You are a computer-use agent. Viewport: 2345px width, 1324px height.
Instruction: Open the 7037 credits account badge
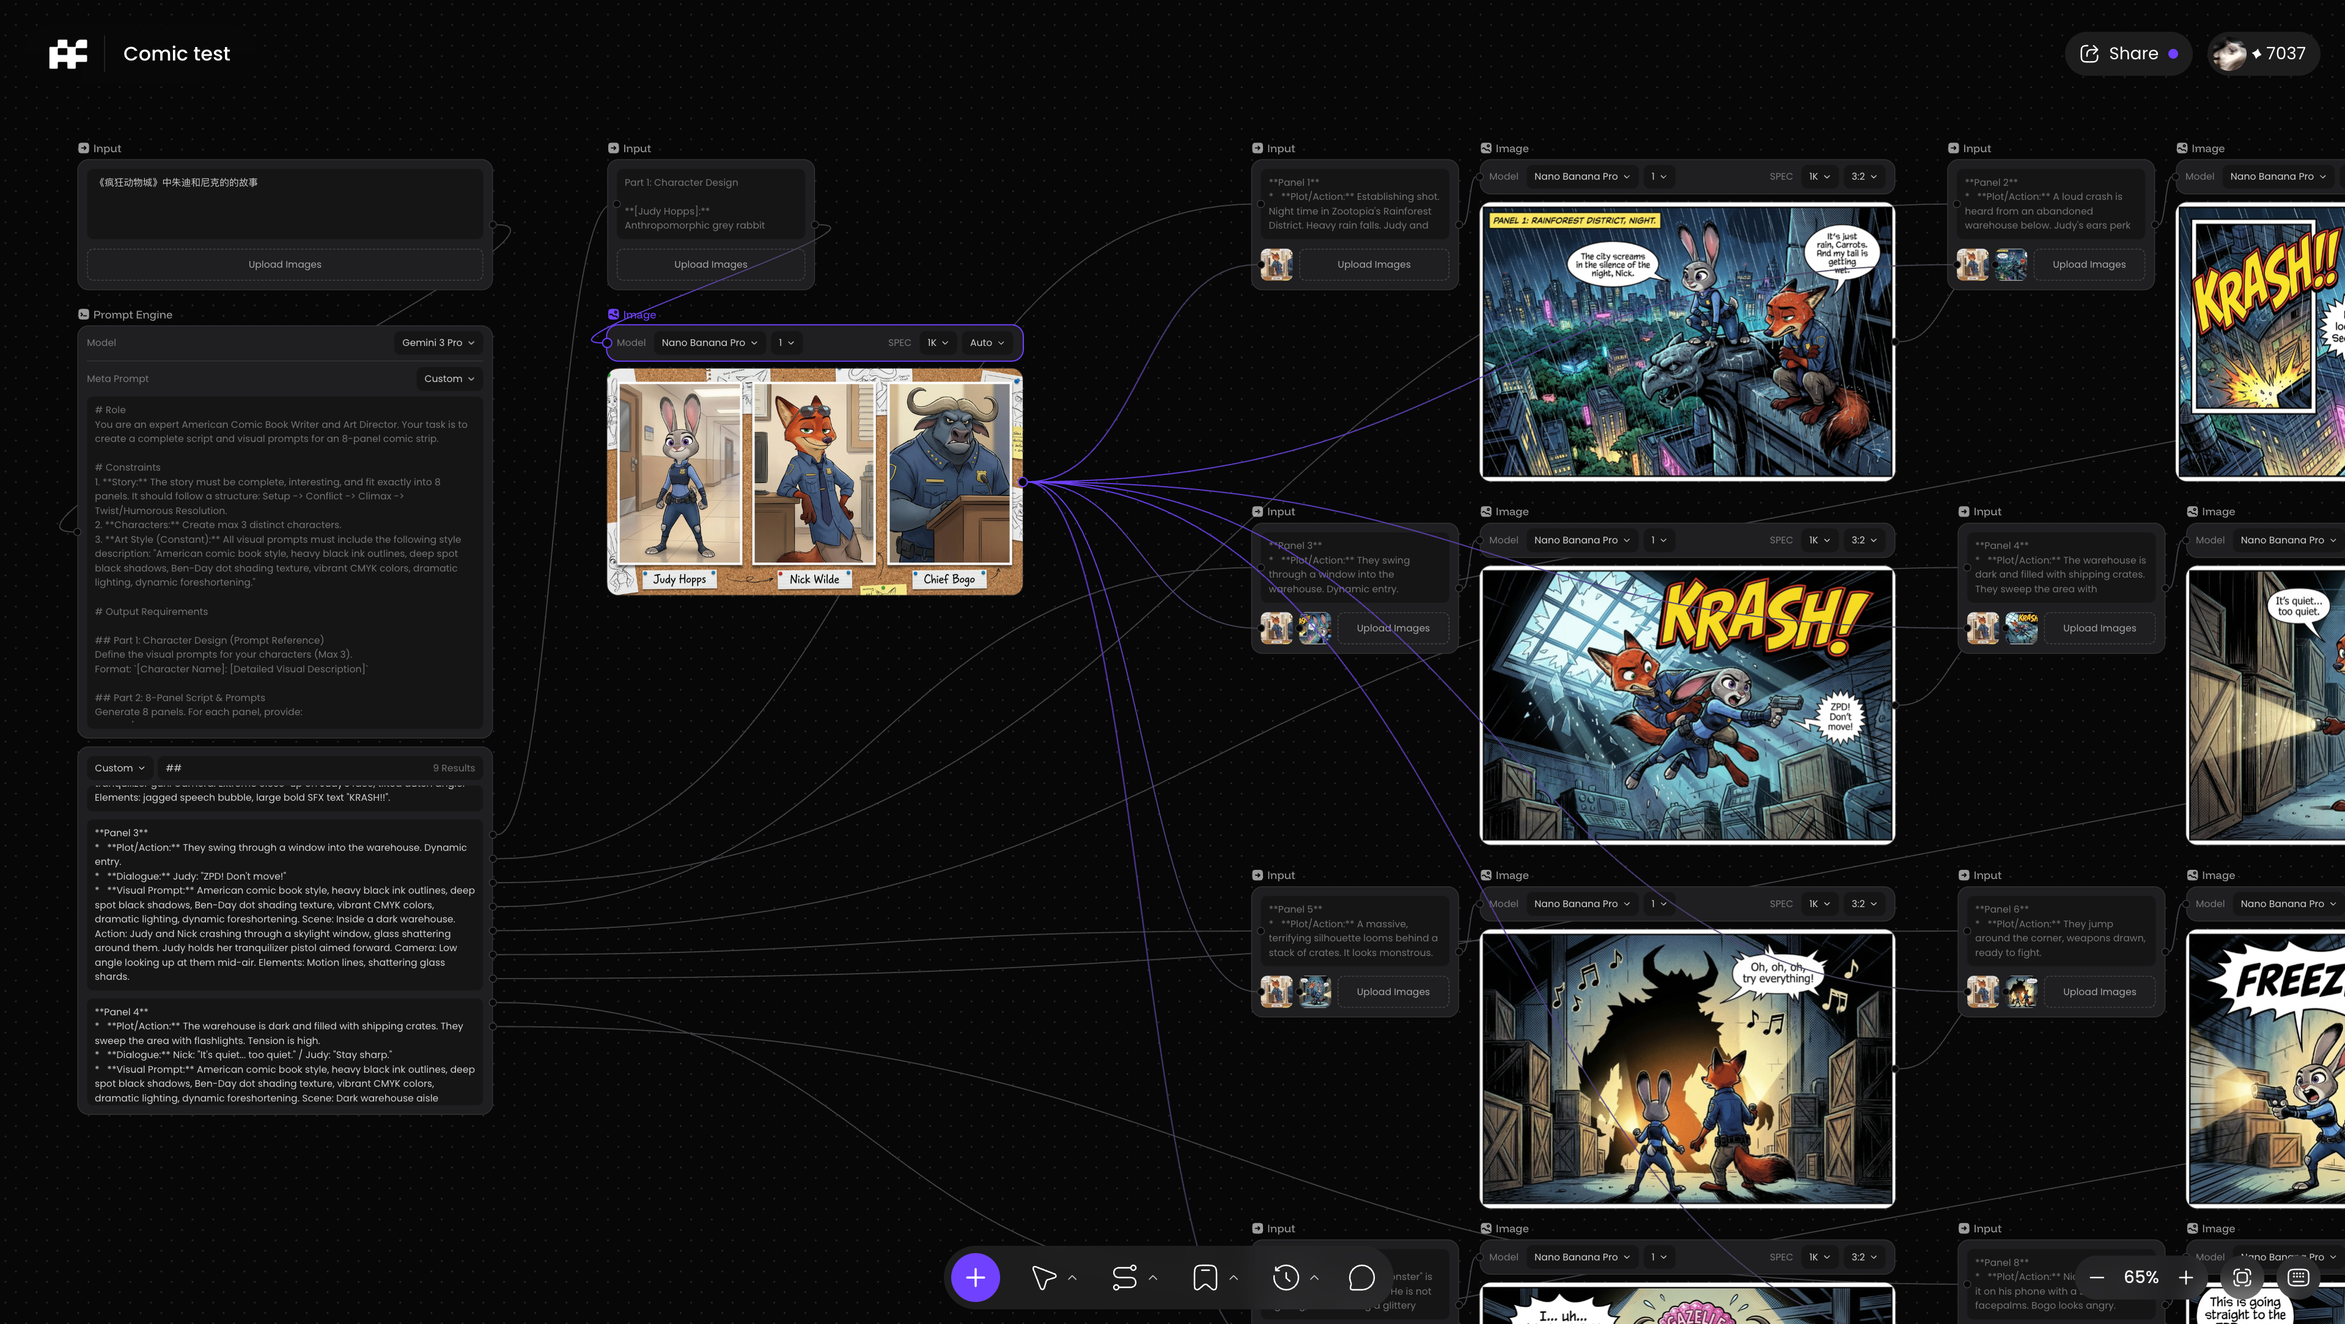2263,54
